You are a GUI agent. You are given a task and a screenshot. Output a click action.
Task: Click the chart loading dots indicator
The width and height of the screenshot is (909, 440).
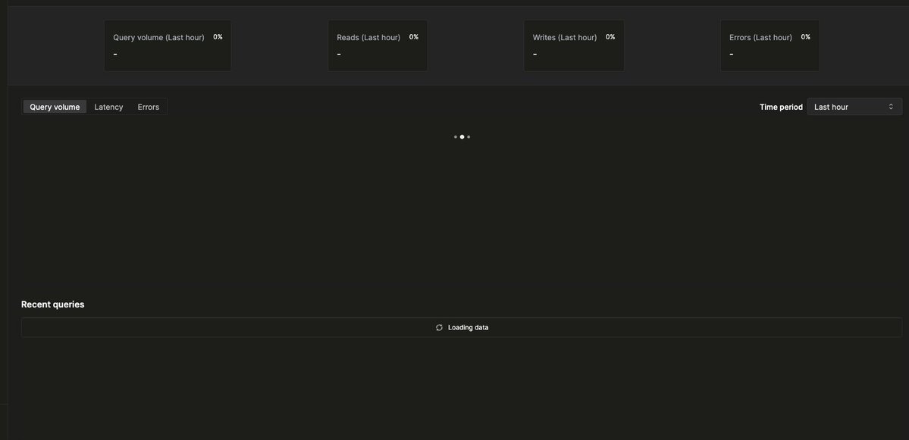[x=462, y=137]
